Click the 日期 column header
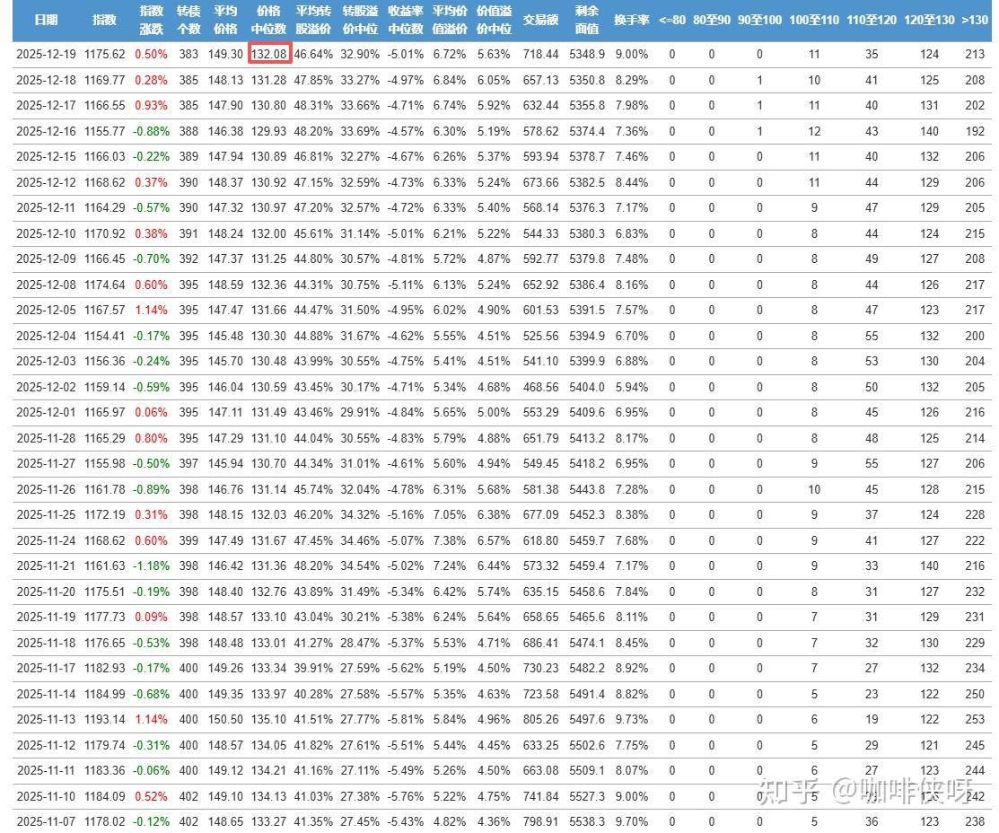Image resolution: width=999 pixels, height=833 pixels. [46, 20]
